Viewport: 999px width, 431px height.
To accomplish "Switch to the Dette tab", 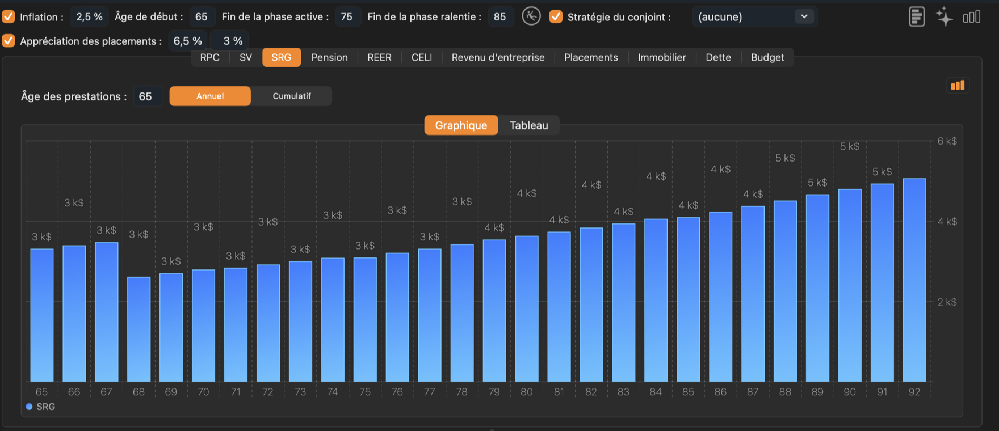I will (x=718, y=57).
